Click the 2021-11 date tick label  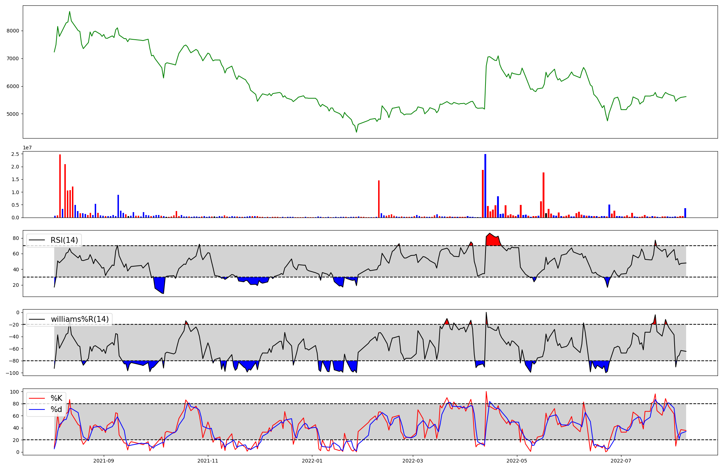pos(208,461)
